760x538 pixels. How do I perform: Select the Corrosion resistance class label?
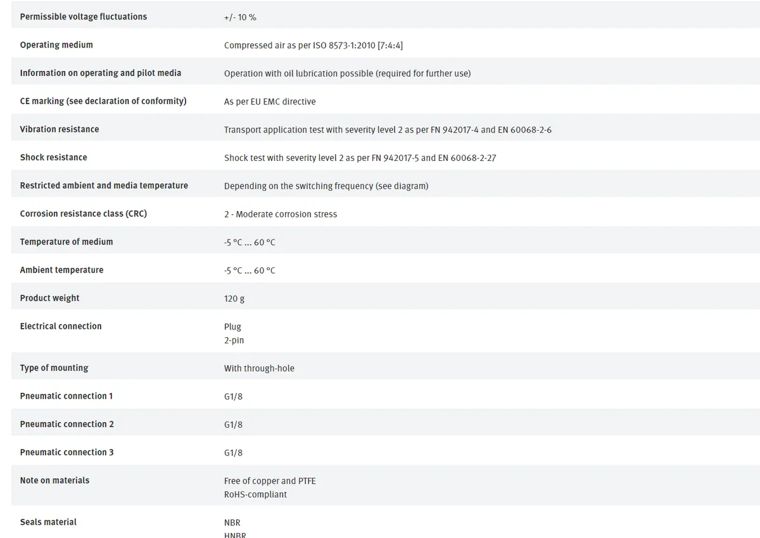(x=83, y=214)
